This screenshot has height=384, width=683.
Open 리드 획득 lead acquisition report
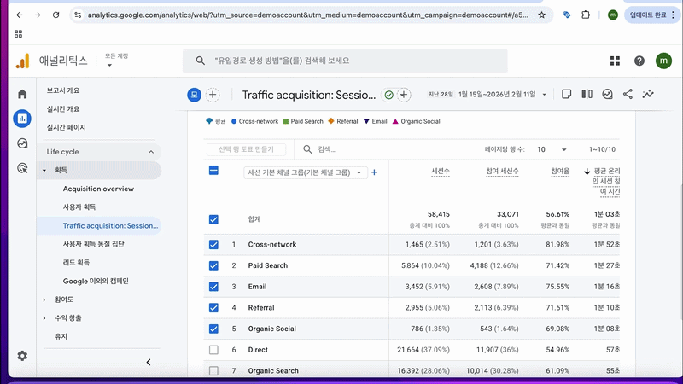click(x=76, y=263)
